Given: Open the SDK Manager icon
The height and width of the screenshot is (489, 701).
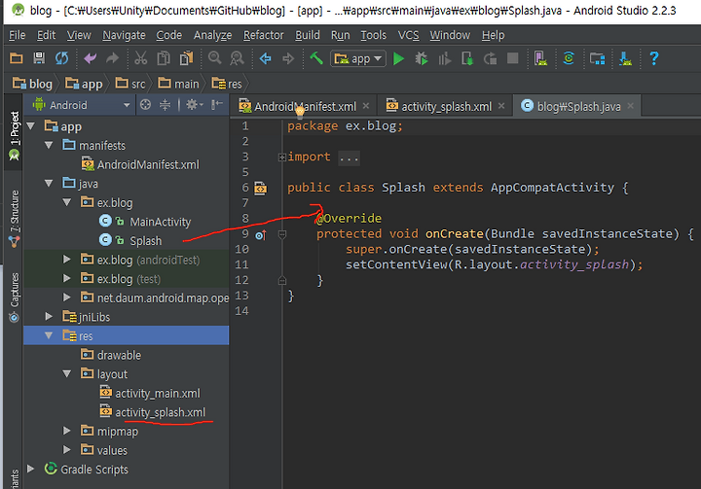Looking at the screenshot, I should pyautogui.click(x=625, y=58).
